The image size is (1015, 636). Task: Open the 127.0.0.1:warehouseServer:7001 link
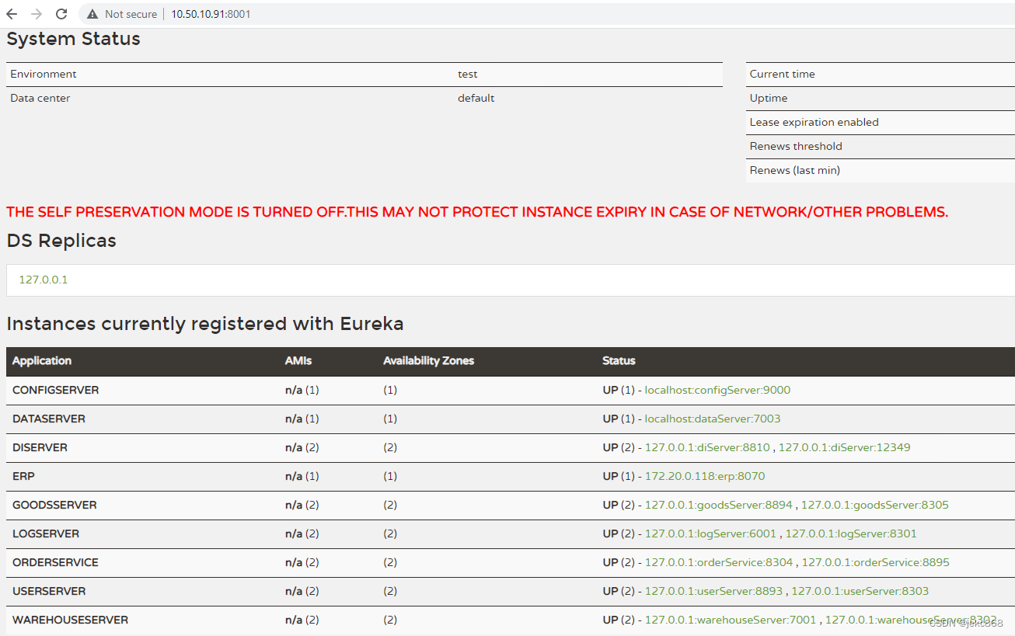coord(731,620)
